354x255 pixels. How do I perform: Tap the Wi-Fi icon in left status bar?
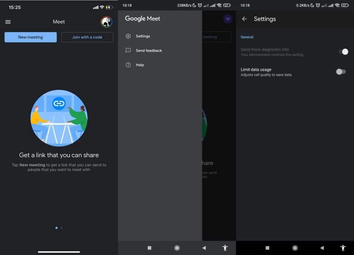(x=102, y=7)
